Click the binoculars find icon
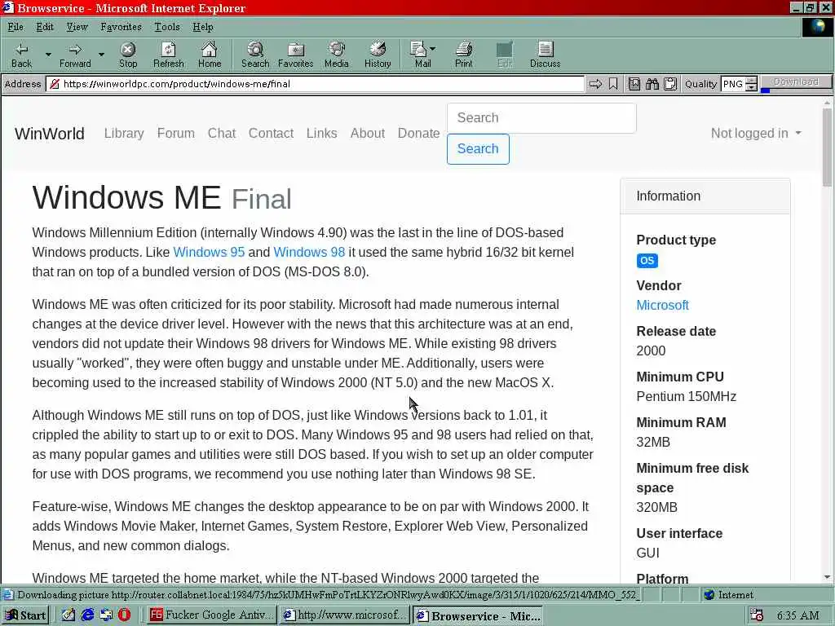This screenshot has width=835, height=626. [x=652, y=84]
